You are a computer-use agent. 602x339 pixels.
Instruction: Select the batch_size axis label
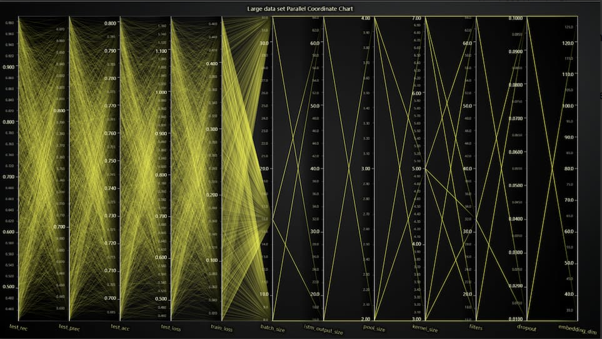point(273,328)
